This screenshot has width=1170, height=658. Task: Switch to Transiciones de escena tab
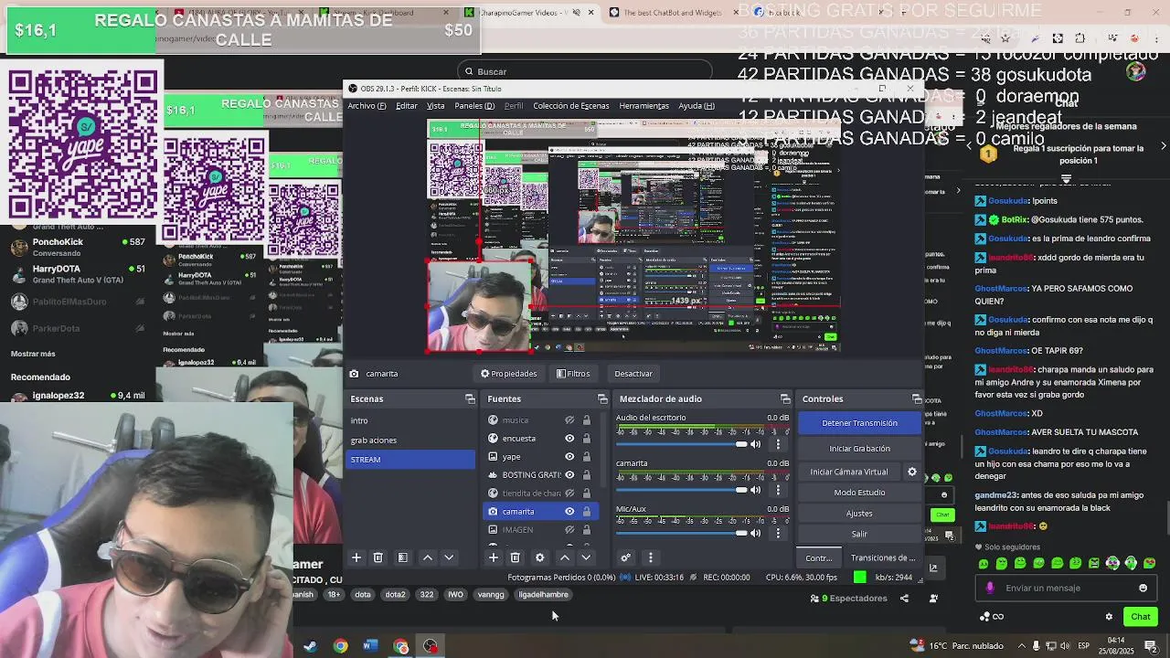(882, 558)
